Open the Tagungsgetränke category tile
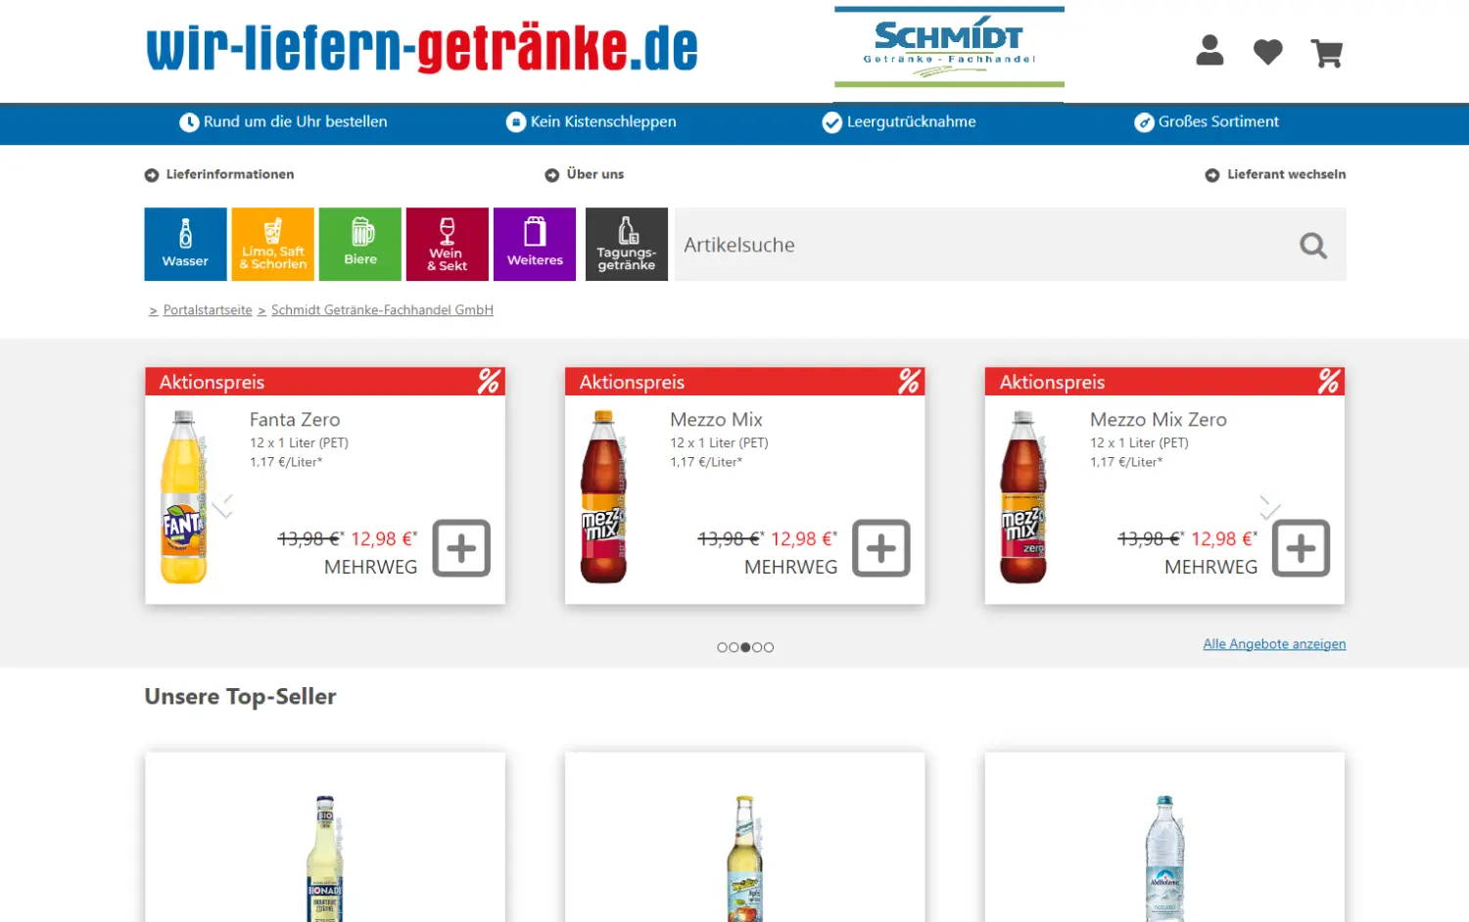1469x922 pixels. [x=627, y=244]
